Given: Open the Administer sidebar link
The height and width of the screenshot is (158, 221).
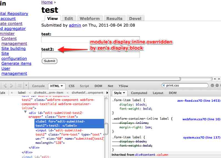Looking at the screenshot, I should coord(7,34).
